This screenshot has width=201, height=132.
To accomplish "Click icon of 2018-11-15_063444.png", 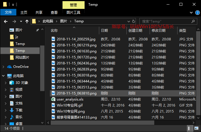I will [53, 81].
